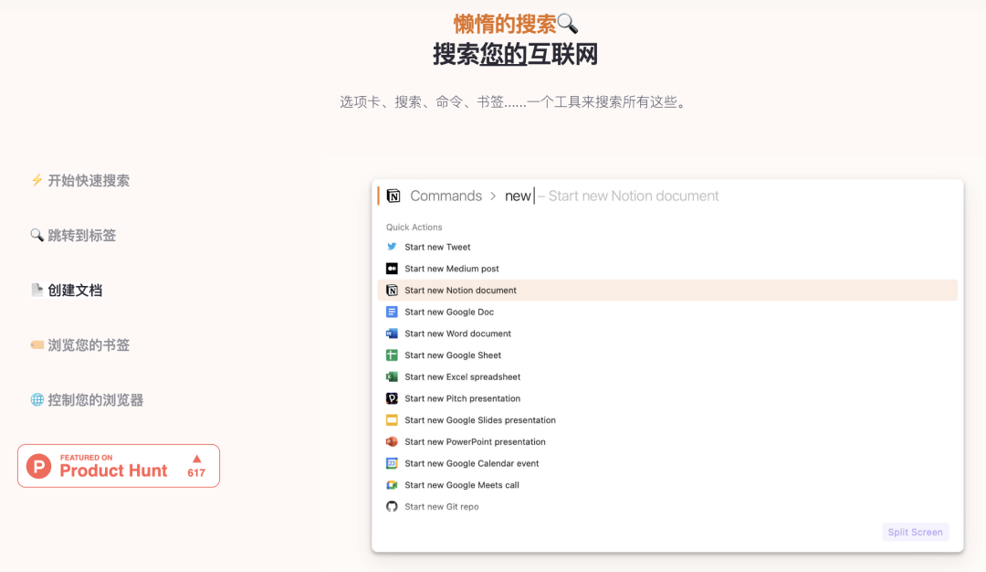
Task: Click the Pitch icon
Action: click(x=392, y=398)
